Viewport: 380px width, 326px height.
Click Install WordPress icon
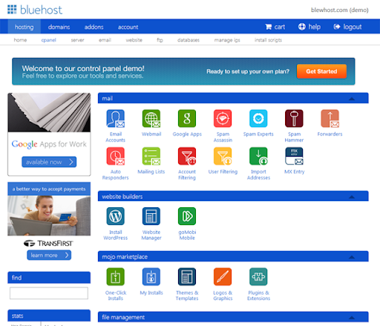point(116,216)
